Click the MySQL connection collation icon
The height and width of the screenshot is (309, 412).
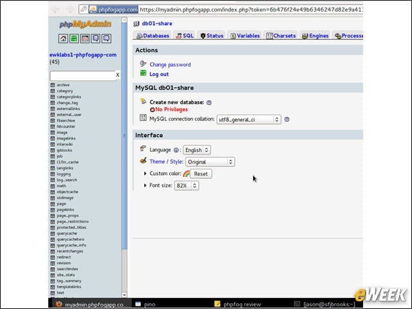pyautogui.click(x=143, y=118)
